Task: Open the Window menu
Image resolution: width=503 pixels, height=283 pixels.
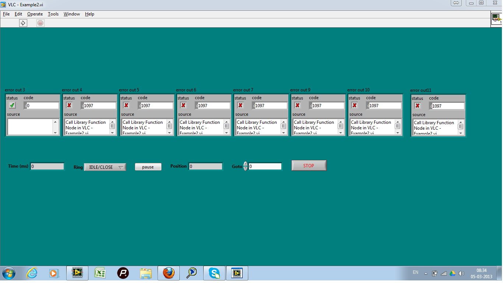Action: 71,14
